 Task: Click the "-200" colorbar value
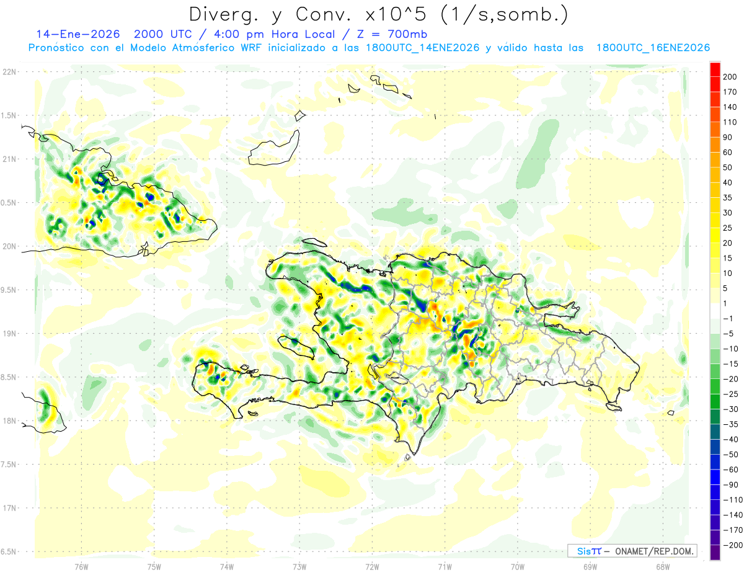pyautogui.click(x=732, y=545)
